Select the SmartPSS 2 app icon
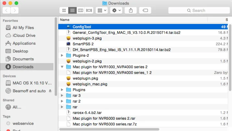This screenshot has height=131, width=232. point(68,44)
